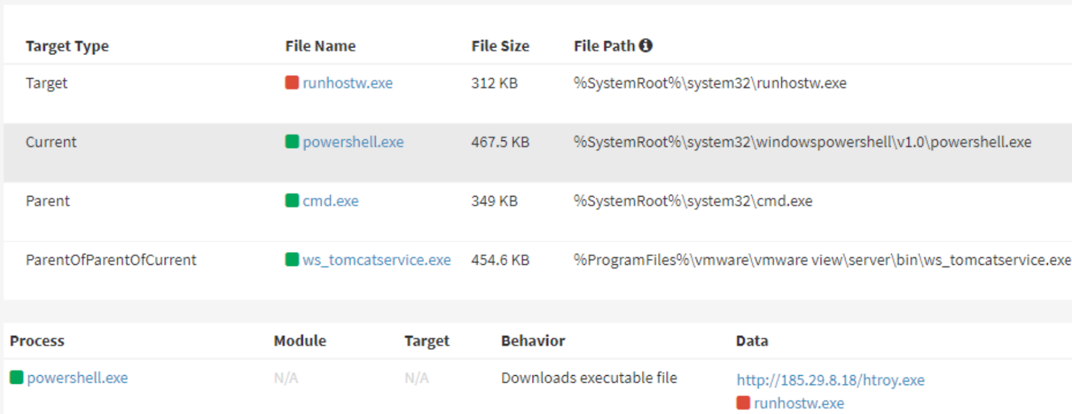Open the http://185.29.8.18/htroy.exe URL link
The height and width of the screenshot is (414, 1072).
tap(830, 380)
